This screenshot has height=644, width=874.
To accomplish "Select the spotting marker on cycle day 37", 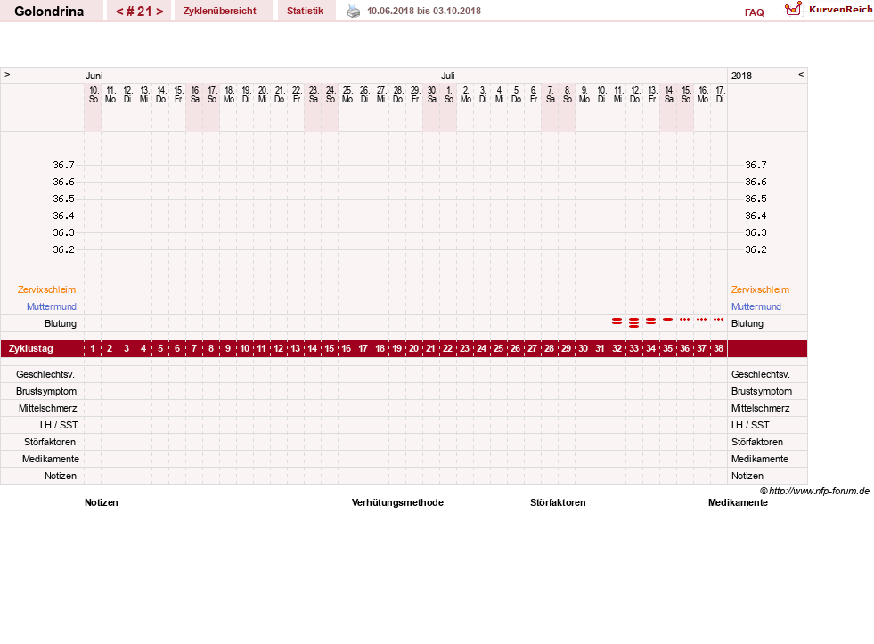I will pos(702,319).
